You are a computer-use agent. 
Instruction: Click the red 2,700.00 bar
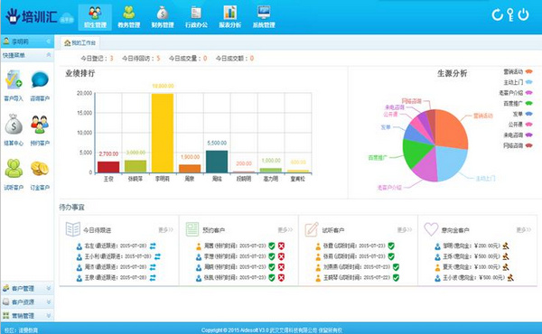coord(108,167)
